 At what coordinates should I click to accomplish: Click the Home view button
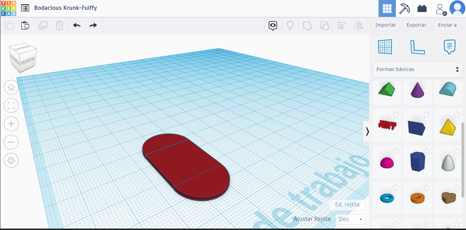[x=11, y=87]
